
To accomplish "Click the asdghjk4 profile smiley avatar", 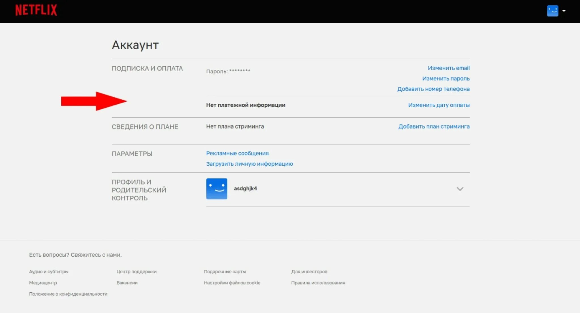I will (x=217, y=189).
